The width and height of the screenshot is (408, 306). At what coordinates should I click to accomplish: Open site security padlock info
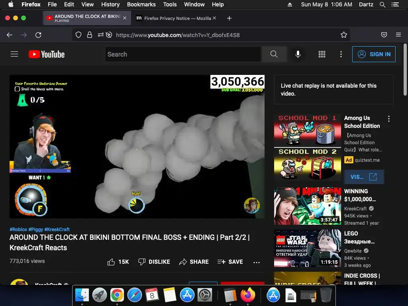[90, 35]
